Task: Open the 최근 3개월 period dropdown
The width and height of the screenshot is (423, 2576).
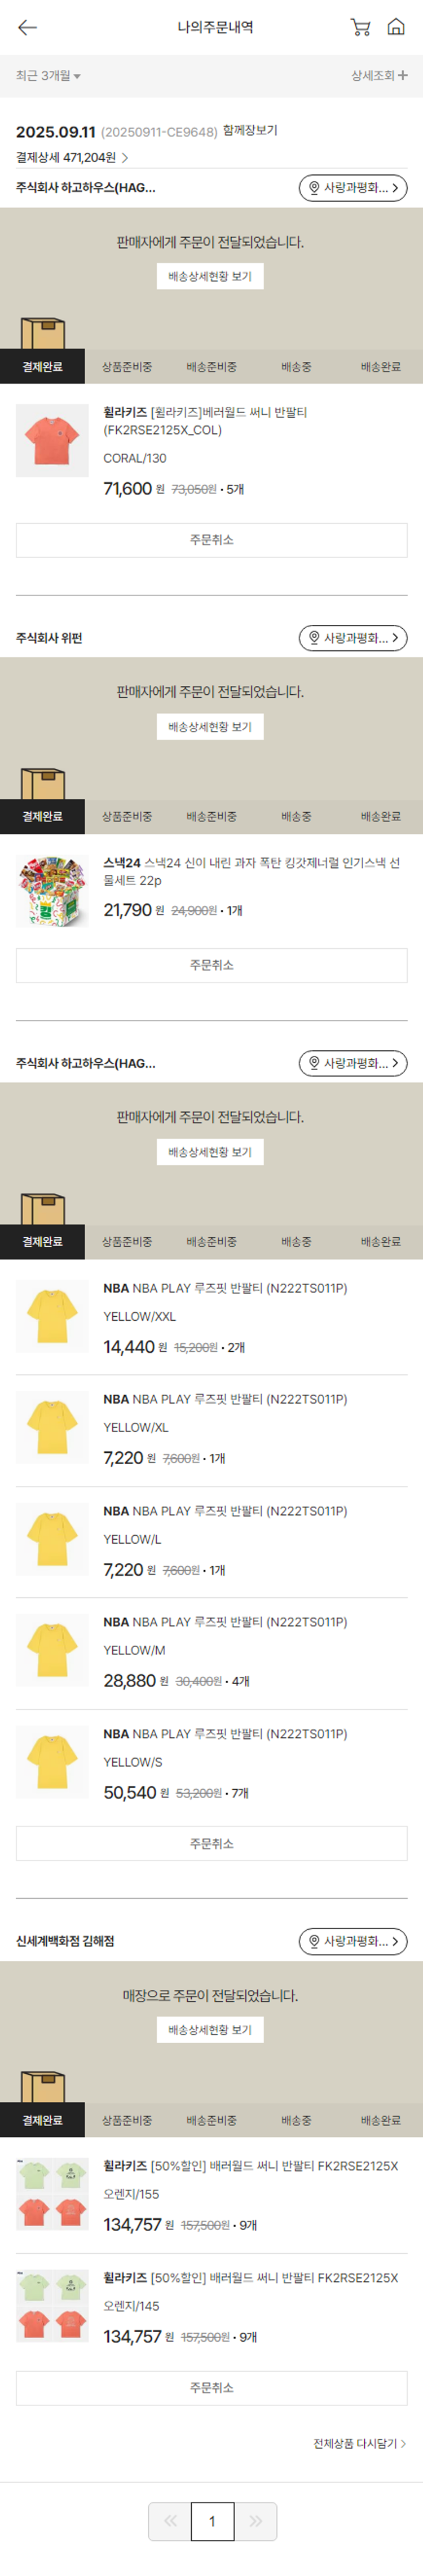Action: click(x=48, y=76)
